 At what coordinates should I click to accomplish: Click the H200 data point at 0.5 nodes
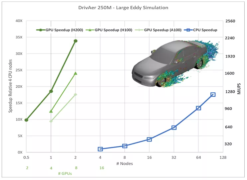pos(26,120)
